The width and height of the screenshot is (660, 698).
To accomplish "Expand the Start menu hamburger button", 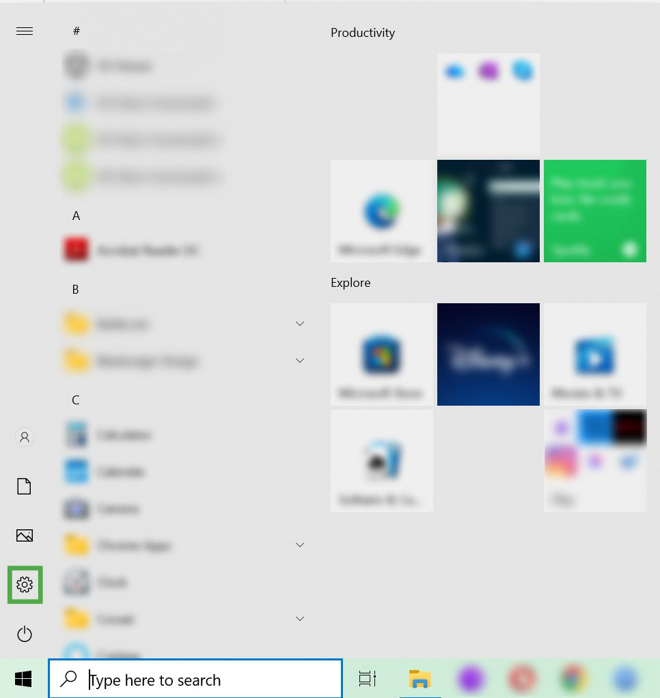I will (25, 31).
